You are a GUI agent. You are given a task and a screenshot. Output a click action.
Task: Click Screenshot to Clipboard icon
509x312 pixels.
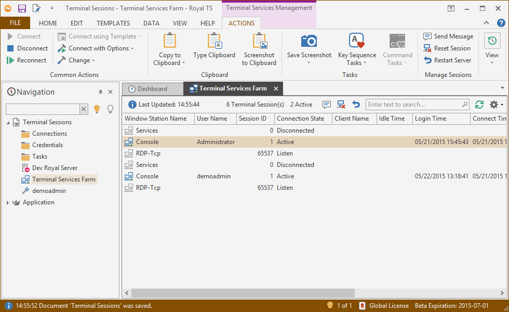point(259,42)
